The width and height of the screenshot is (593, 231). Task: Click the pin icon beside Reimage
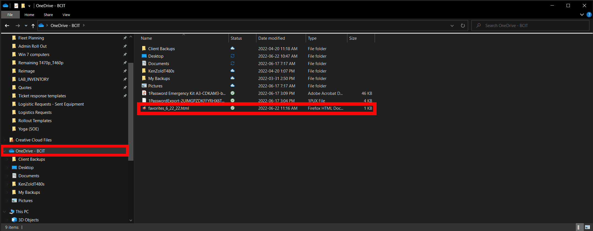click(x=125, y=71)
